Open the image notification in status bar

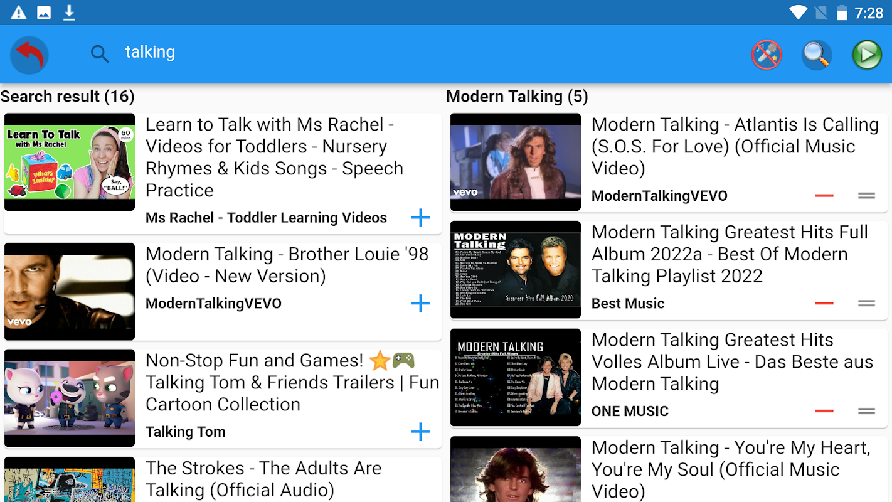pos(44,13)
